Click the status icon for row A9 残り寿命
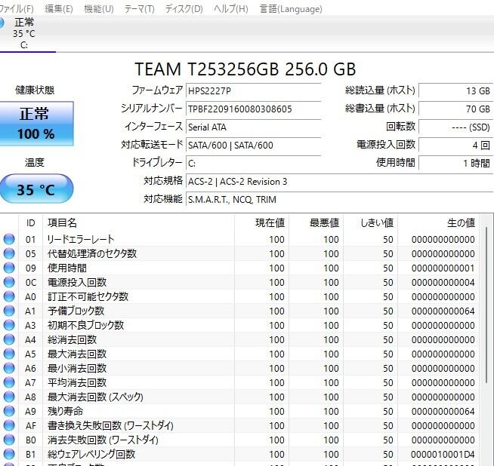 point(9,411)
